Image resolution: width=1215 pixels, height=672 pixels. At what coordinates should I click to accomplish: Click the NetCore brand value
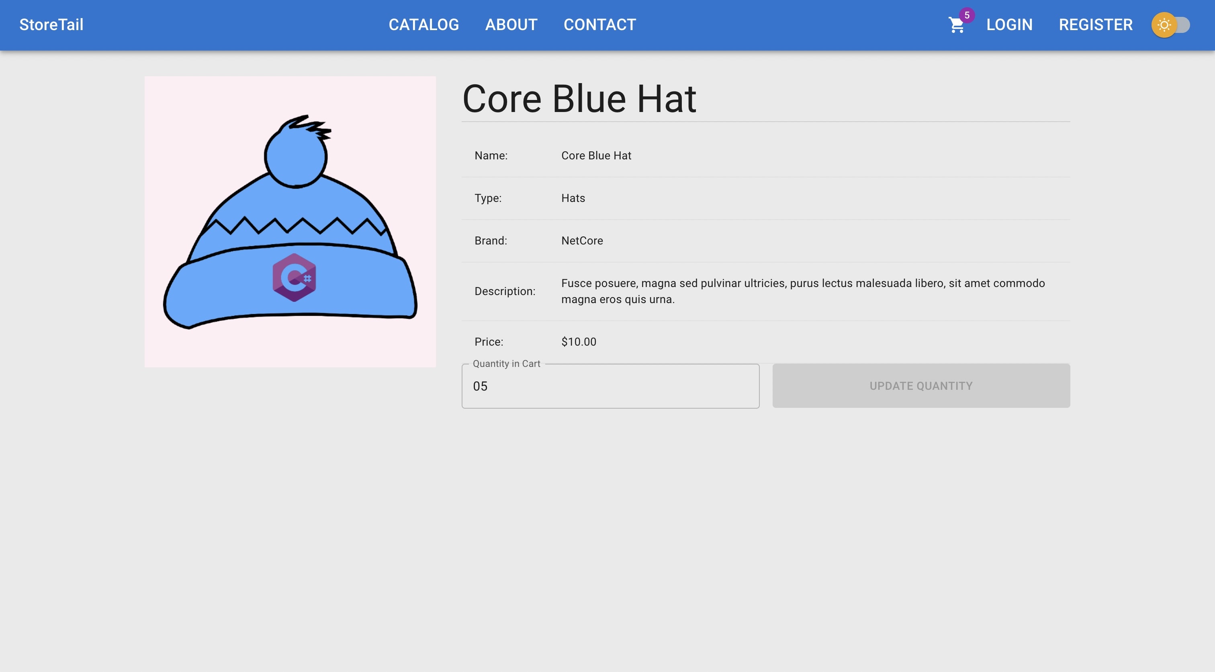click(x=581, y=241)
